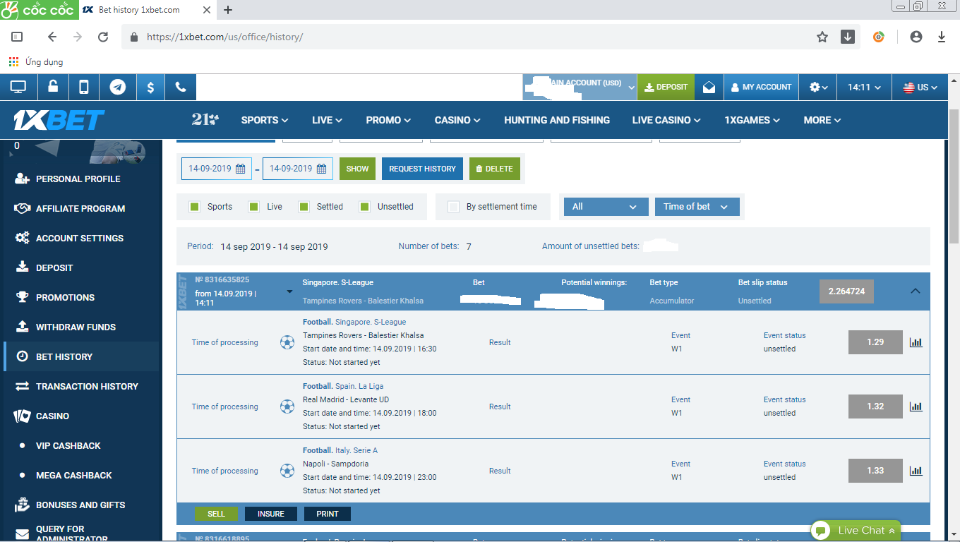Click the browser sidebar panel icon
This screenshot has width=960, height=542.
(17, 37)
